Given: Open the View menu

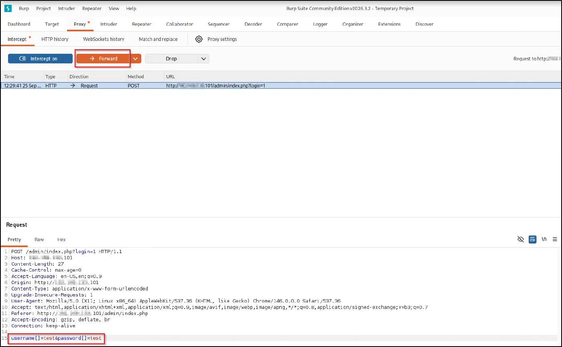Looking at the screenshot, I should tap(114, 8).
